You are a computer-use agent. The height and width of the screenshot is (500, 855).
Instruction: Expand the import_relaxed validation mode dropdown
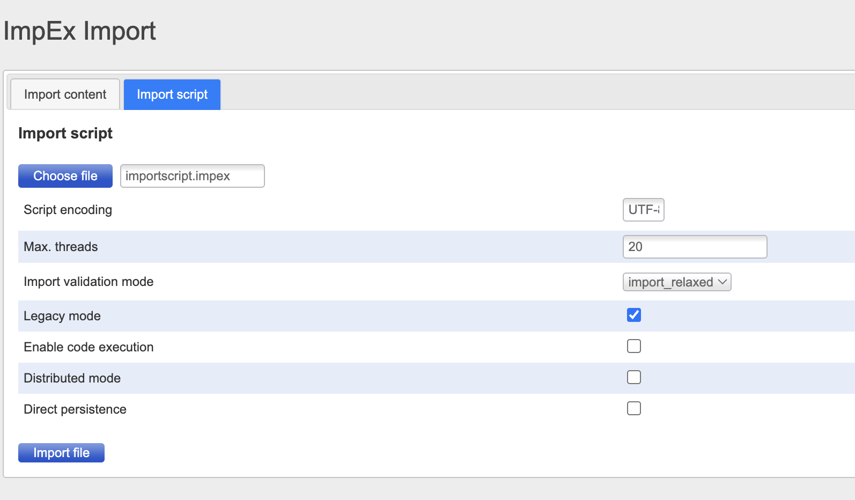pyautogui.click(x=677, y=282)
